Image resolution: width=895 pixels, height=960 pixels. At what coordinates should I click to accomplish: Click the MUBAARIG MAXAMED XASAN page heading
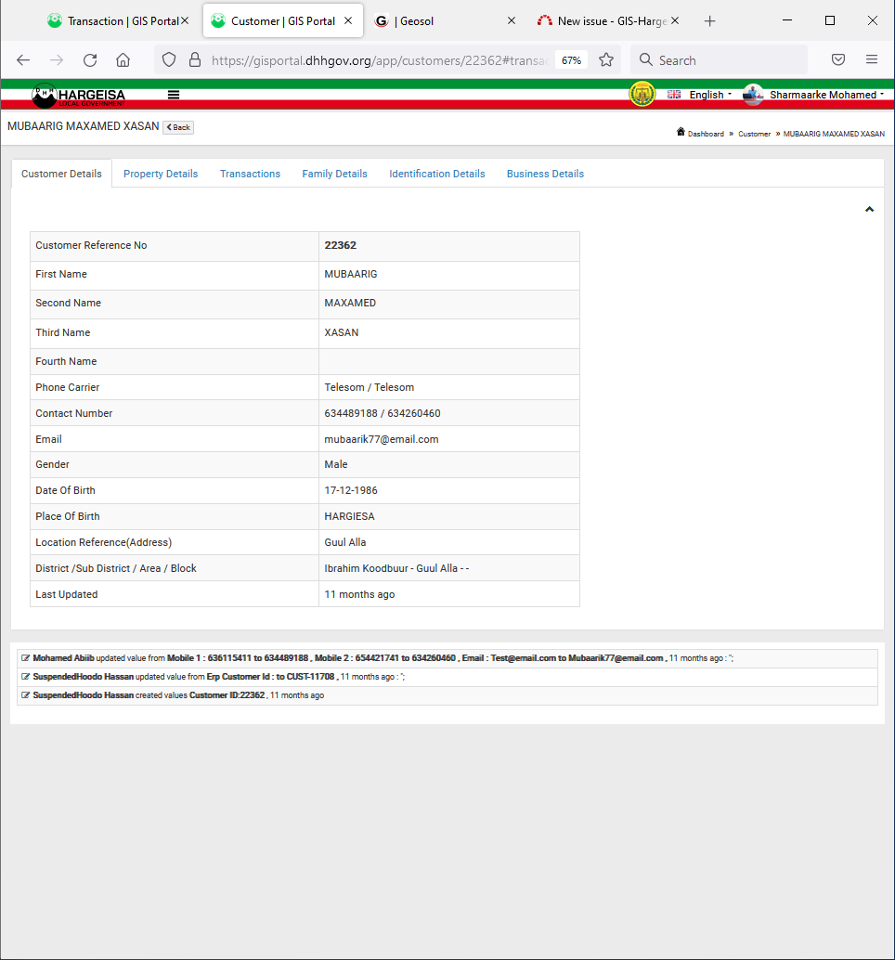pos(84,126)
